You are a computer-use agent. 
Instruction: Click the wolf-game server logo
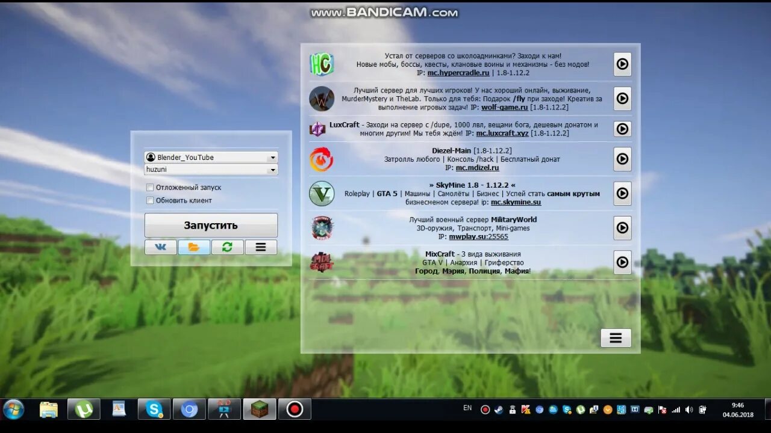[x=322, y=99]
